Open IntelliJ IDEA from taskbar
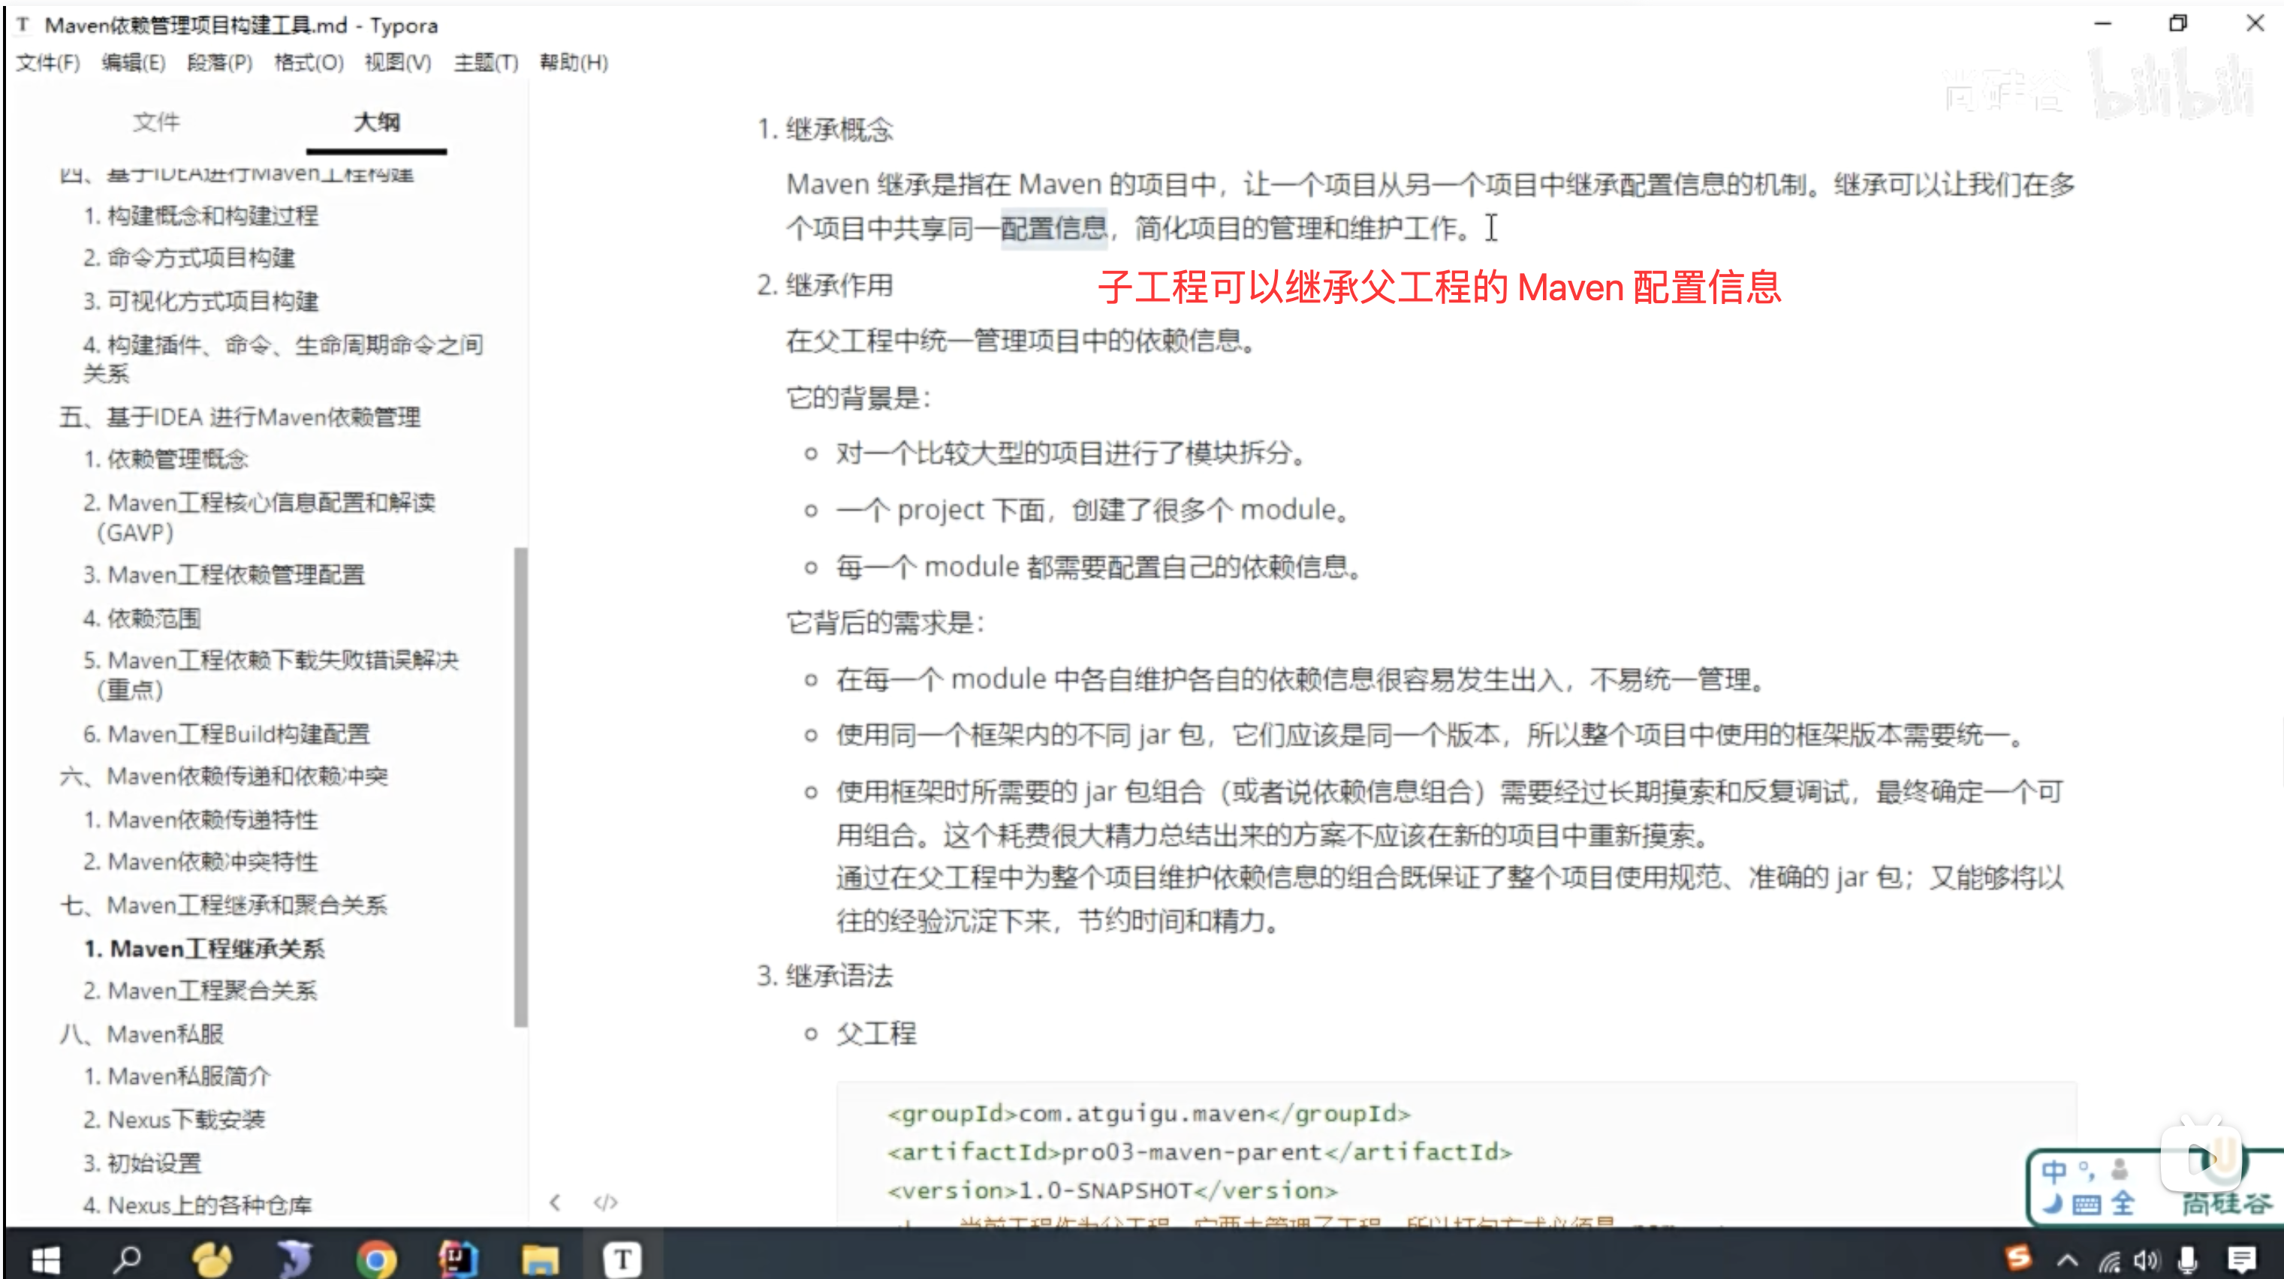 click(x=457, y=1259)
